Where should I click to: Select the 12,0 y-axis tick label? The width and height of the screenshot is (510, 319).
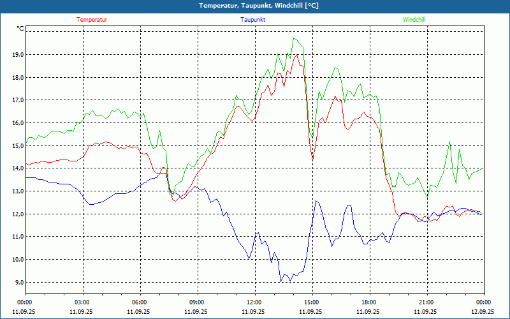pyautogui.click(x=18, y=214)
